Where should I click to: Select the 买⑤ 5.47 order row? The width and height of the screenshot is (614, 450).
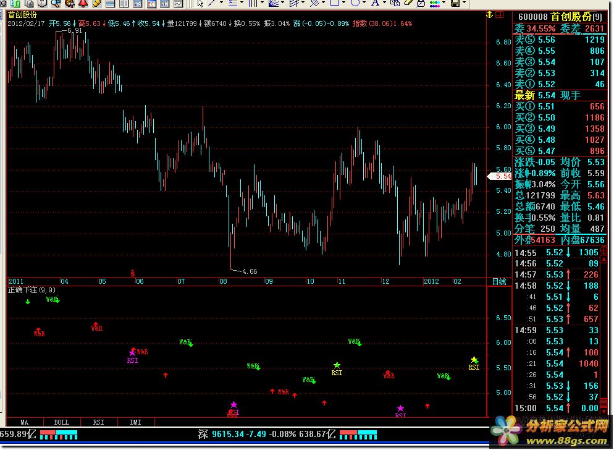pyautogui.click(x=560, y=151)
